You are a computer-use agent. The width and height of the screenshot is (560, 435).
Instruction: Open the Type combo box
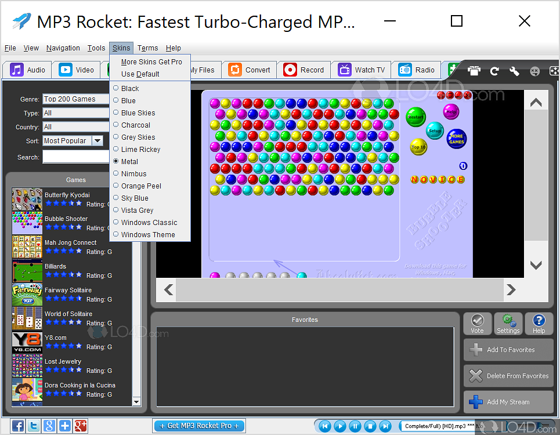pos(76,113)
